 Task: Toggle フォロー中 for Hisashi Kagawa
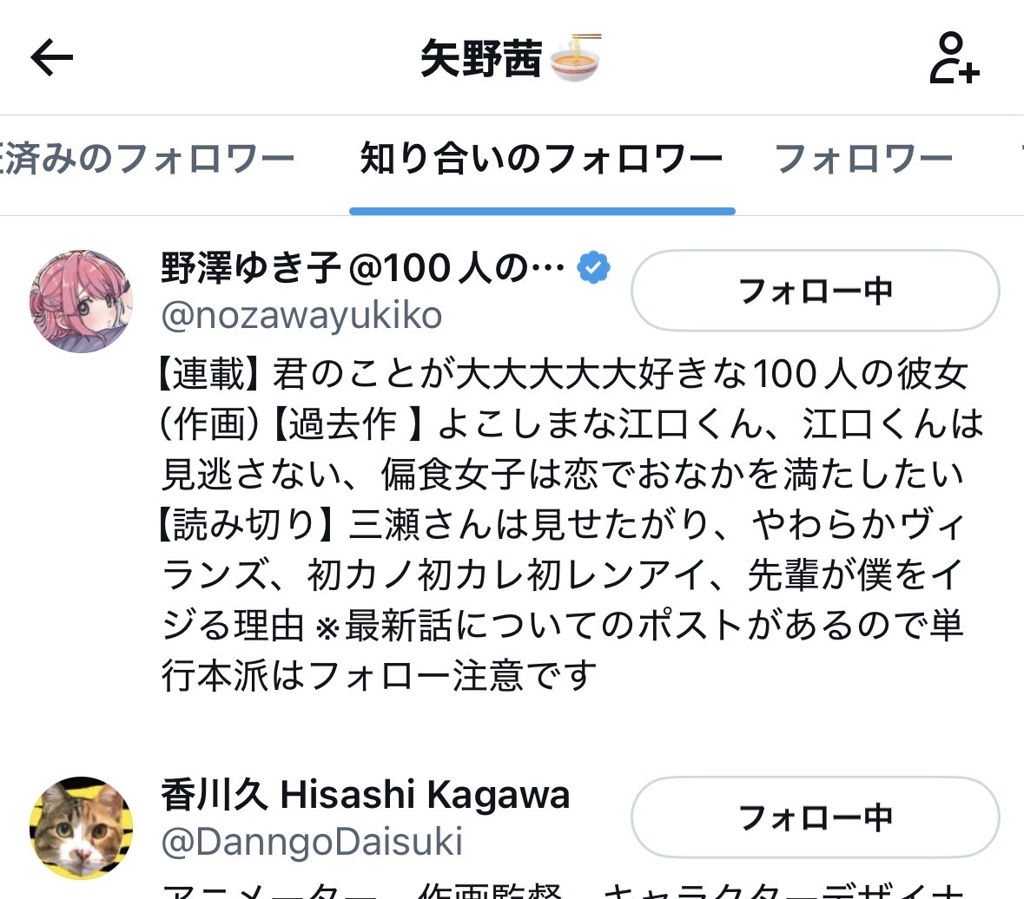tap(815, 817)
